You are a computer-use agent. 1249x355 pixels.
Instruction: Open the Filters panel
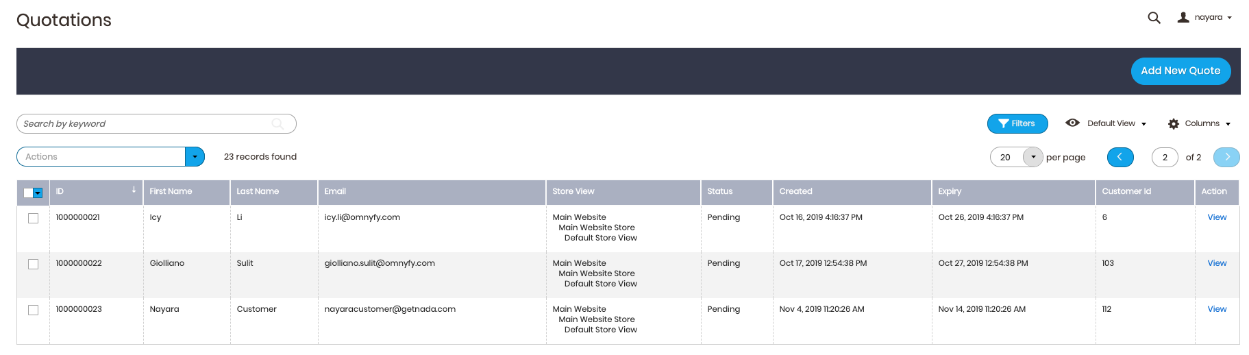(x=1017, y=123)
